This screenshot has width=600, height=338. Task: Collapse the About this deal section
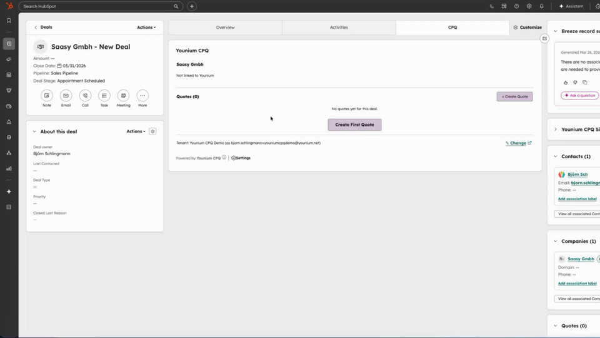[35, 131]
